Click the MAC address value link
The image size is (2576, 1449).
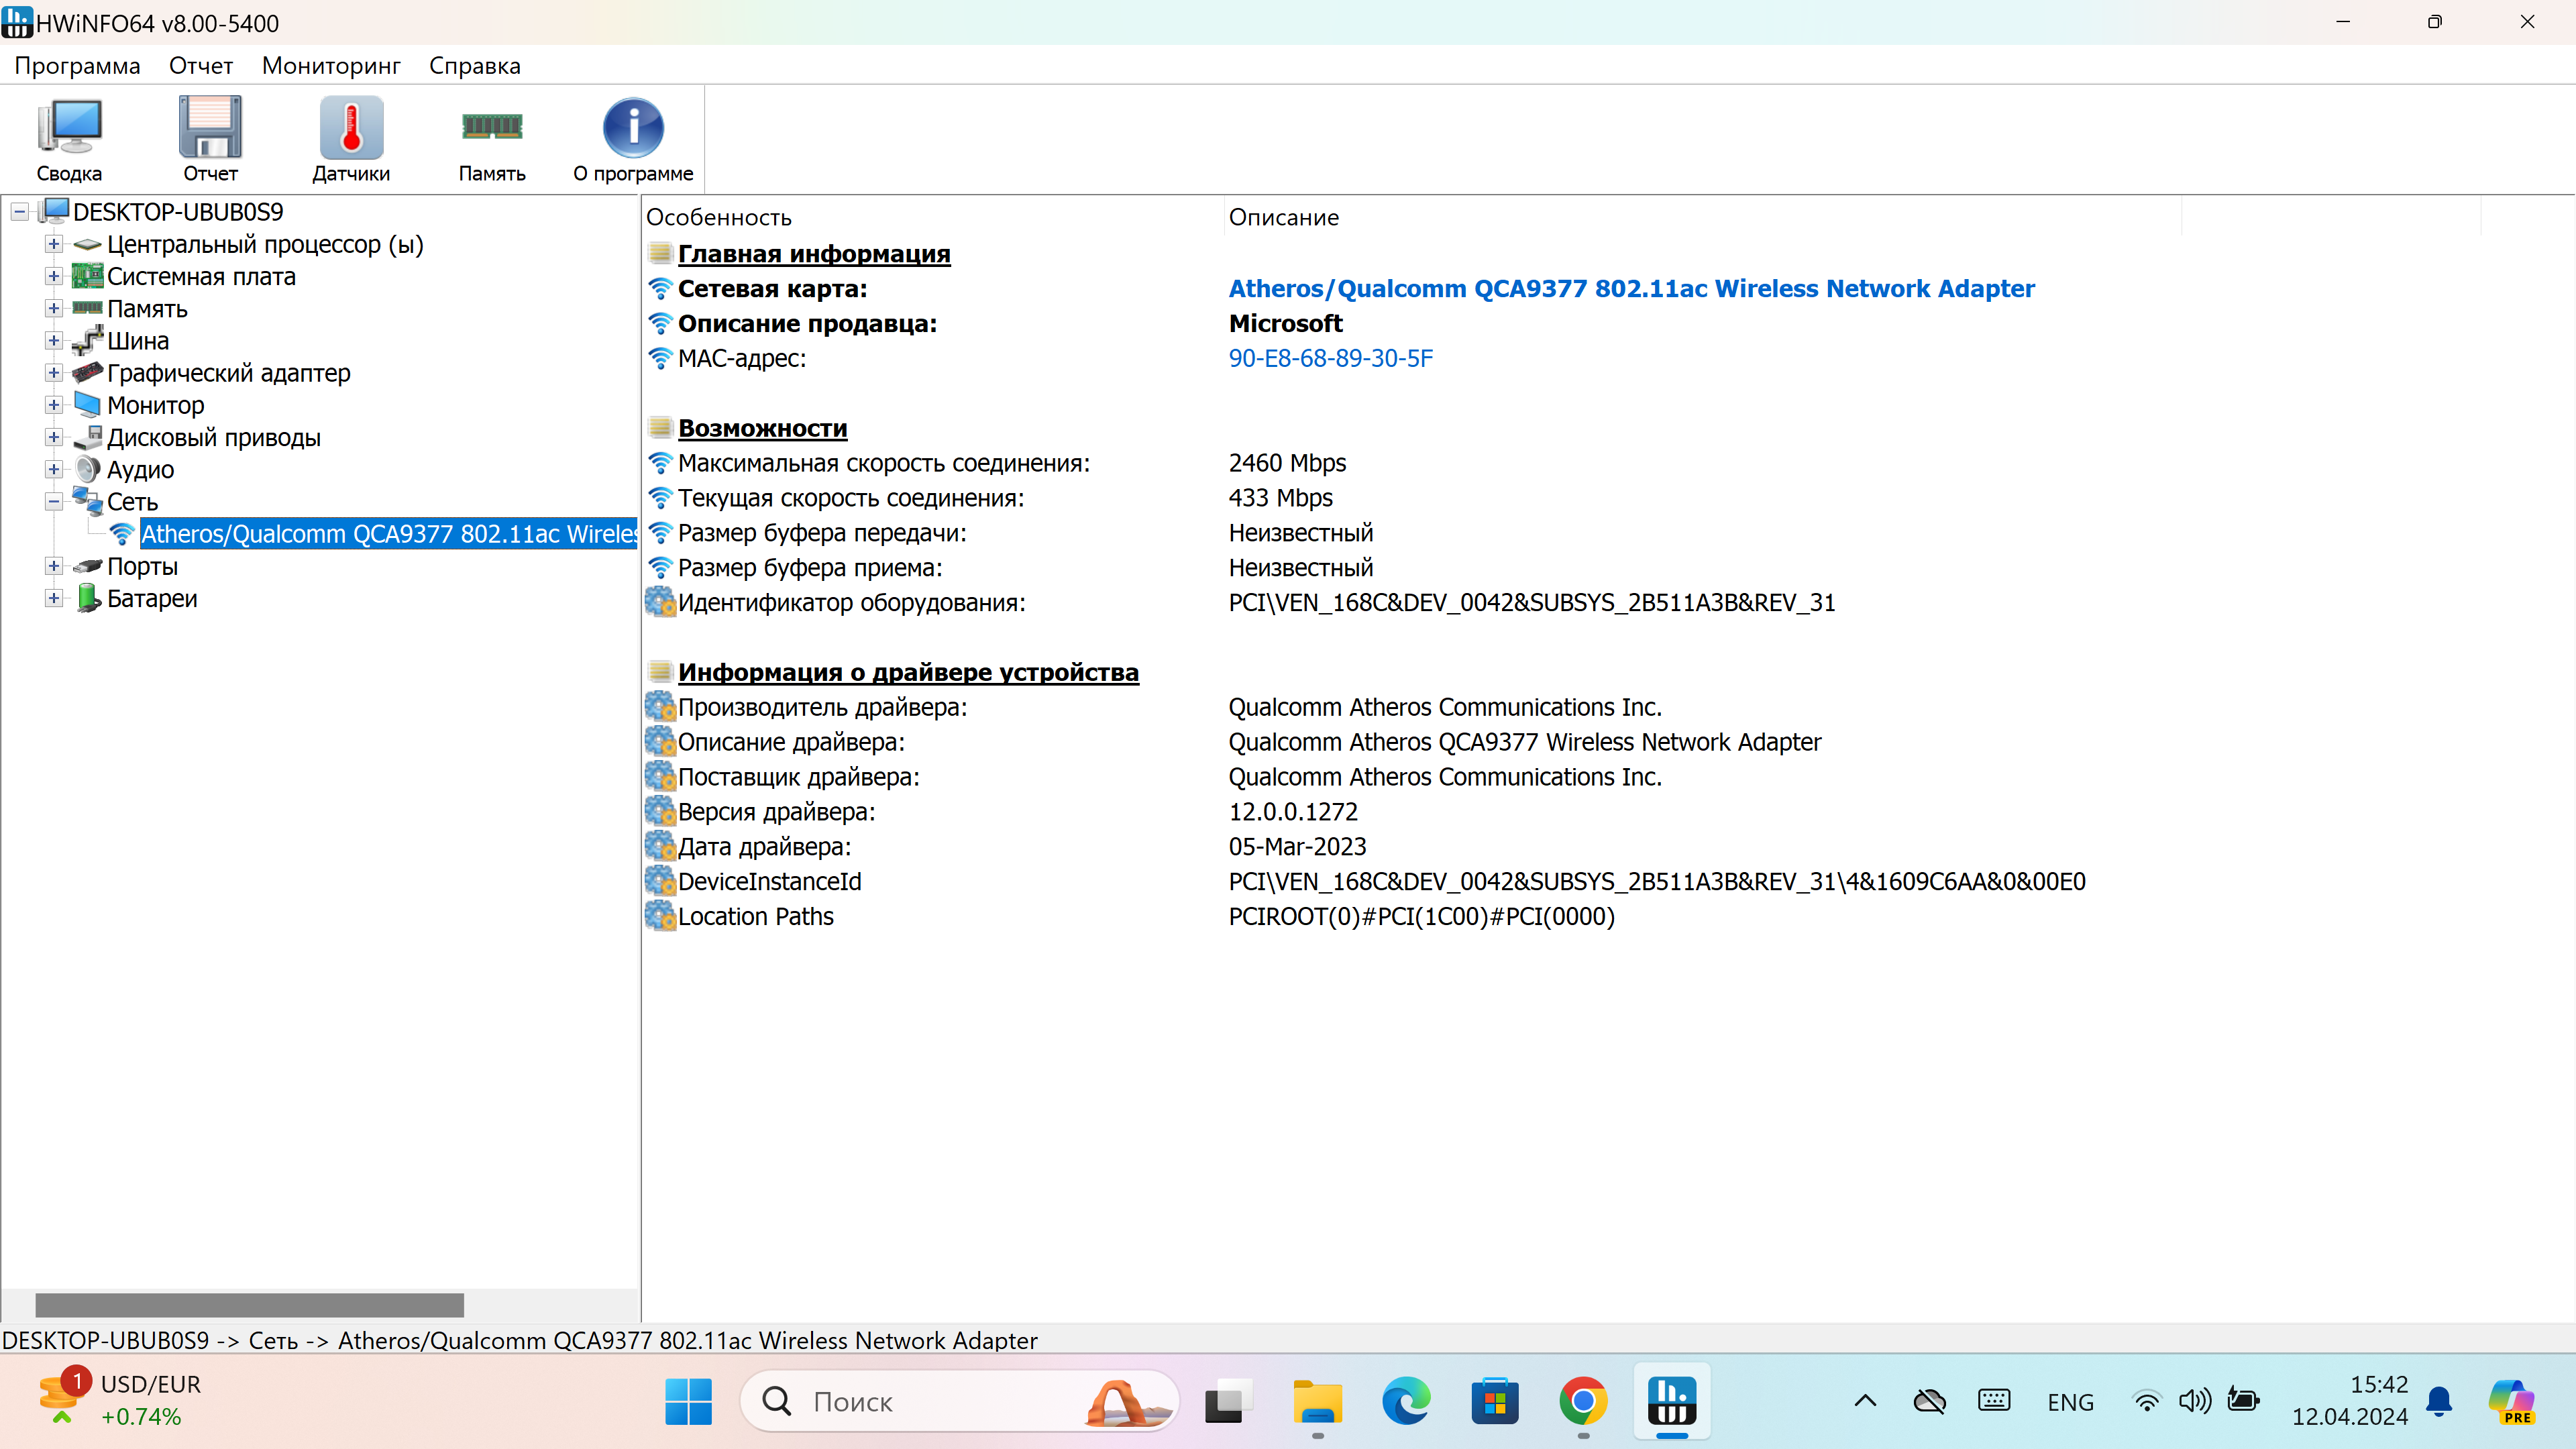coord(1330,359)
